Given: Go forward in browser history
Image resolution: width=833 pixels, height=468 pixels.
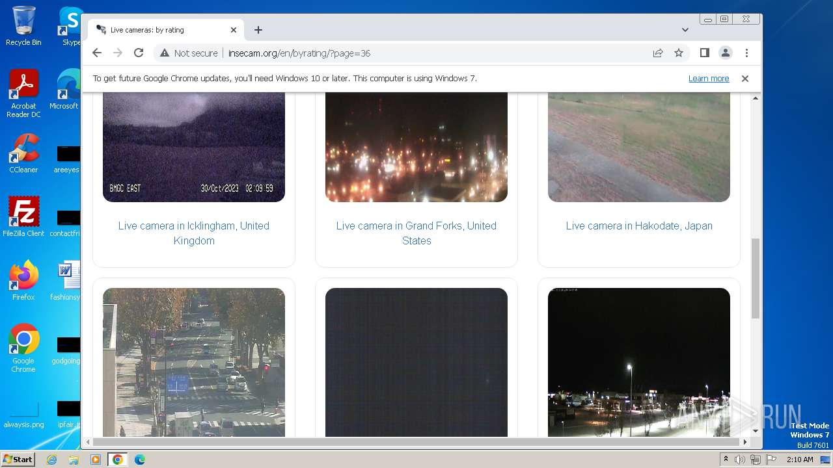Looking at the screenshot, I should coord(118,53).
